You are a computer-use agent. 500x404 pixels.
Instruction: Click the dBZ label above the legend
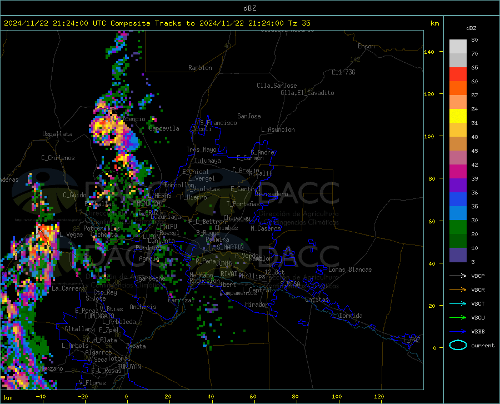pos(471,28)
